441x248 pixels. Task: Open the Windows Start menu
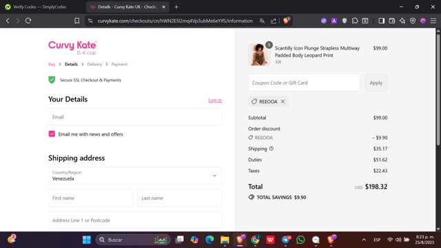[87, 240]
